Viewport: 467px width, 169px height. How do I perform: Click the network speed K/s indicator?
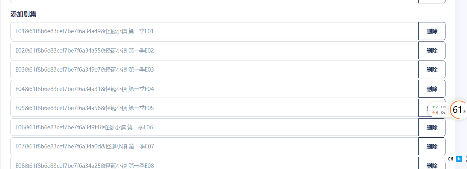(439, 110)
